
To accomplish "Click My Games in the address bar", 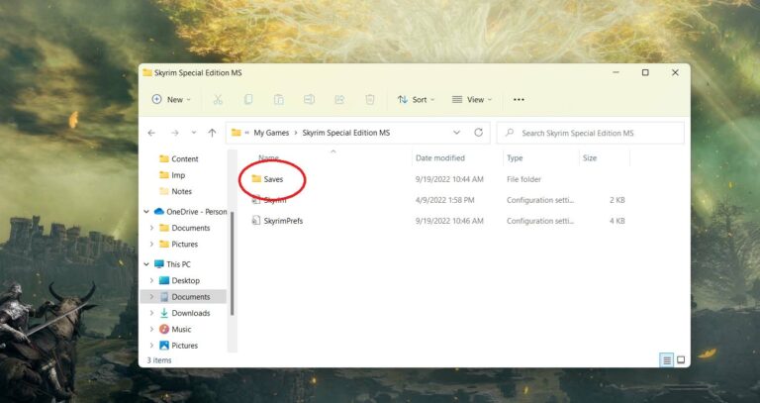I will point(271,133).
